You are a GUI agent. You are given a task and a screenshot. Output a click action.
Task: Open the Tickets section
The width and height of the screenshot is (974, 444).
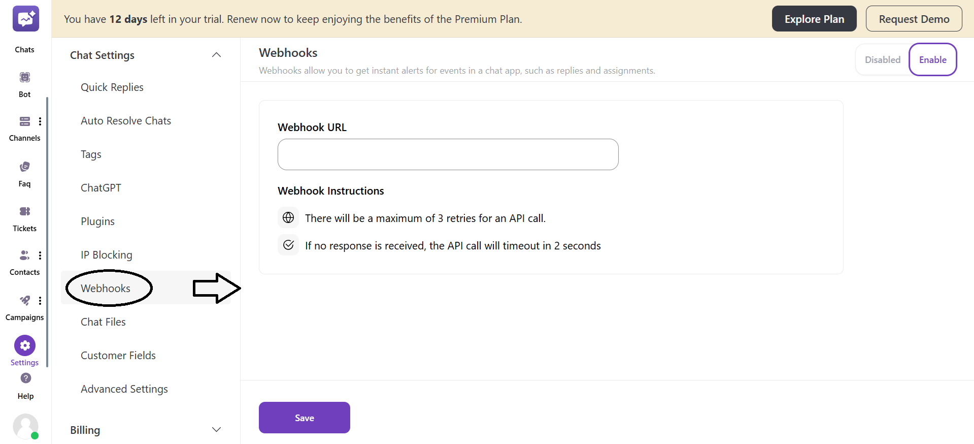(24, 212)
